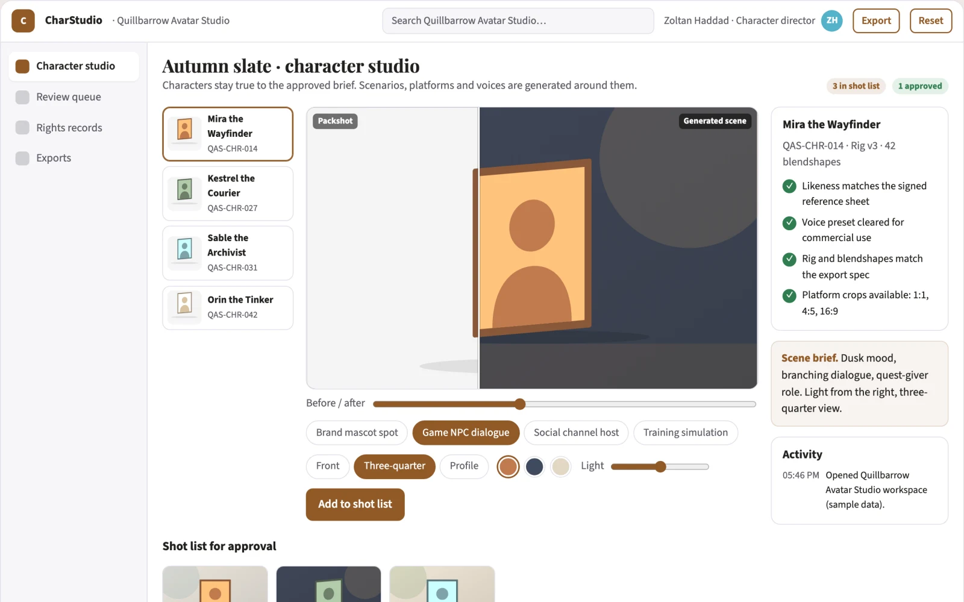Choose the Social channel host scenario
This screenshot has width=964, height=602.
click(x=576, y=433)
